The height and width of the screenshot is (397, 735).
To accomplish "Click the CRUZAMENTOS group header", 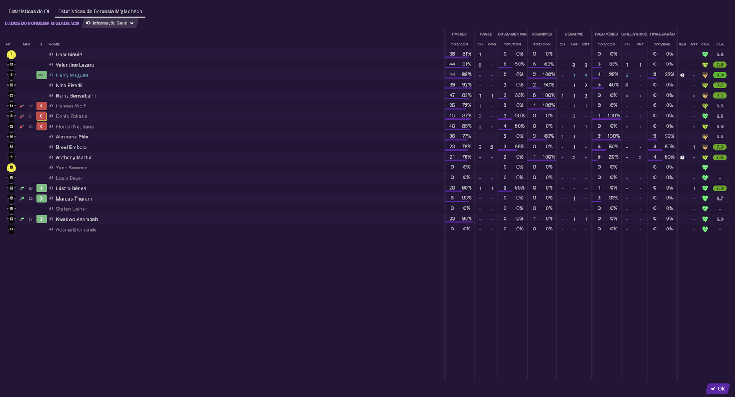I will tap(512, 34).
